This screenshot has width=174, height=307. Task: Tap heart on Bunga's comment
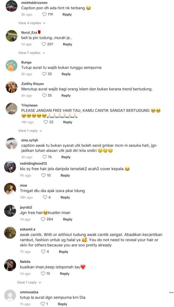click(x=45, y=74)
